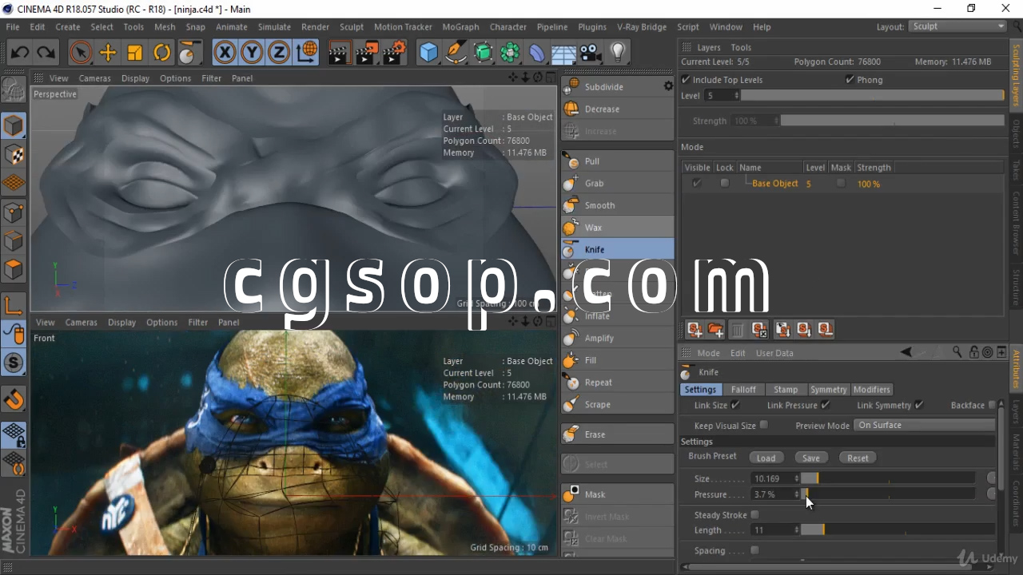
Task: Check the Keep Visual Size option
Action: (x=764, y=426)
